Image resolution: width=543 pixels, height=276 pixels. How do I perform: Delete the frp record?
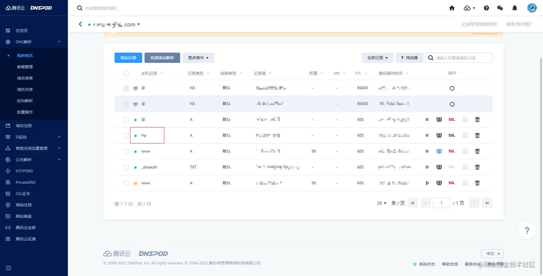click(x=477, y=135)
